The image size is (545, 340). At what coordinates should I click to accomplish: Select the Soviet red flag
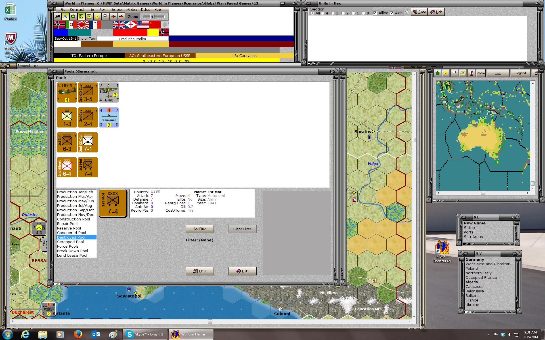(x=155, y=25)
